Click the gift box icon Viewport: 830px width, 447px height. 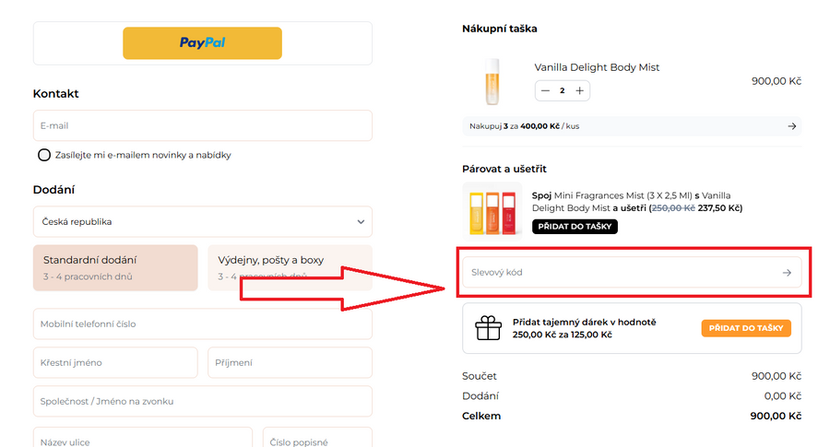[487, 328]
